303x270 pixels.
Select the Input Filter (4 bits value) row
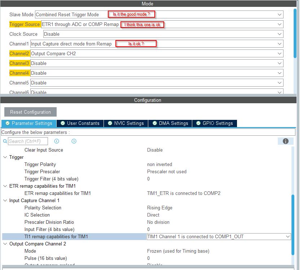[x=146, y=229]
